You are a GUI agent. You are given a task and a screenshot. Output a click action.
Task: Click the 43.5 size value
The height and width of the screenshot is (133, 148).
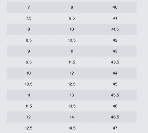point(115,62)
